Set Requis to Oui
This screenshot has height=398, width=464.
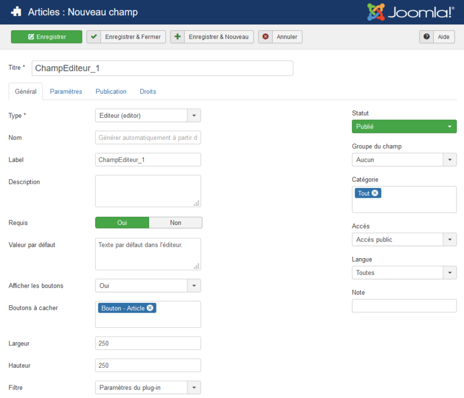(x=122, y=223)
